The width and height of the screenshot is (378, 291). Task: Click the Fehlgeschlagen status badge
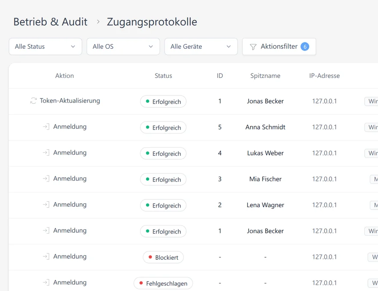[163, 283]
